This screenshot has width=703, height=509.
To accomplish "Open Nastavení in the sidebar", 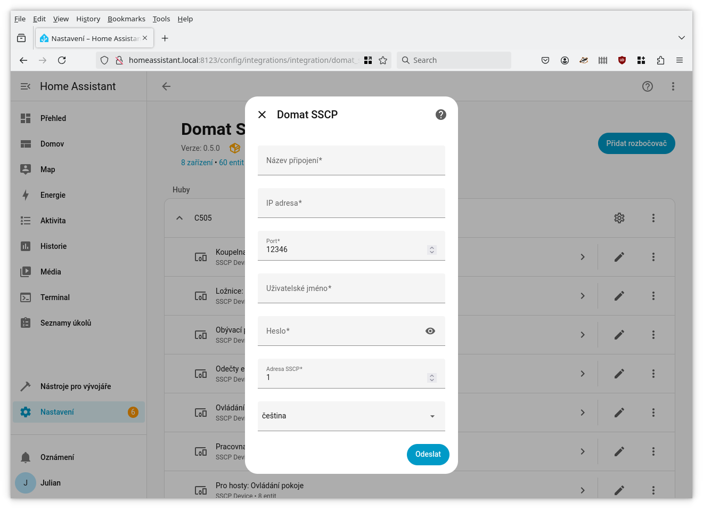I will pos(79,412).
